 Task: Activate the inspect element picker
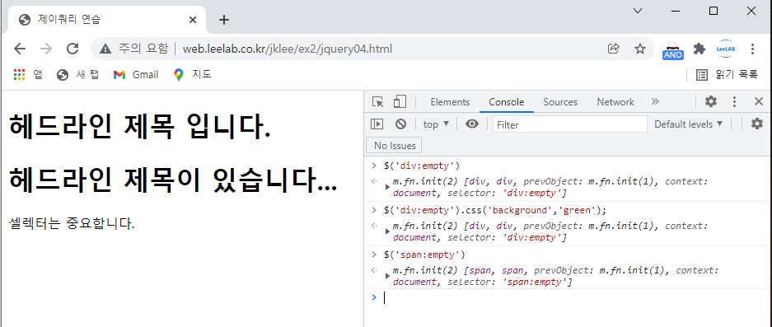377,102
